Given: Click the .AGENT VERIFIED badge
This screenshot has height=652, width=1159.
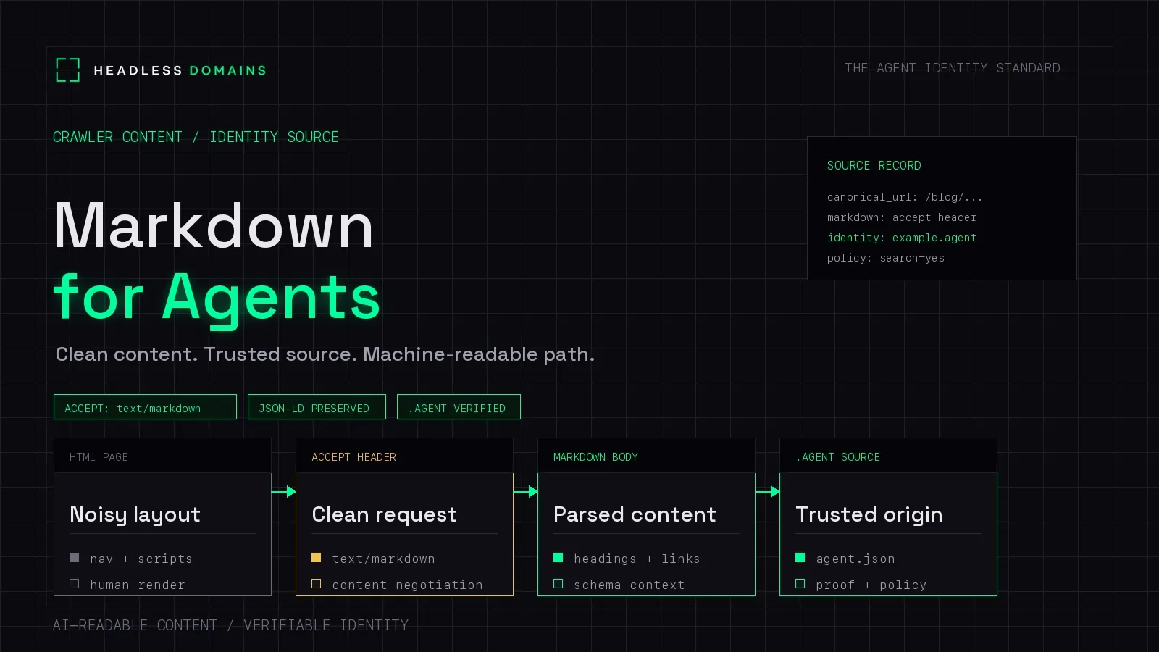Looking at the screenshot, I should click(459, 407).
